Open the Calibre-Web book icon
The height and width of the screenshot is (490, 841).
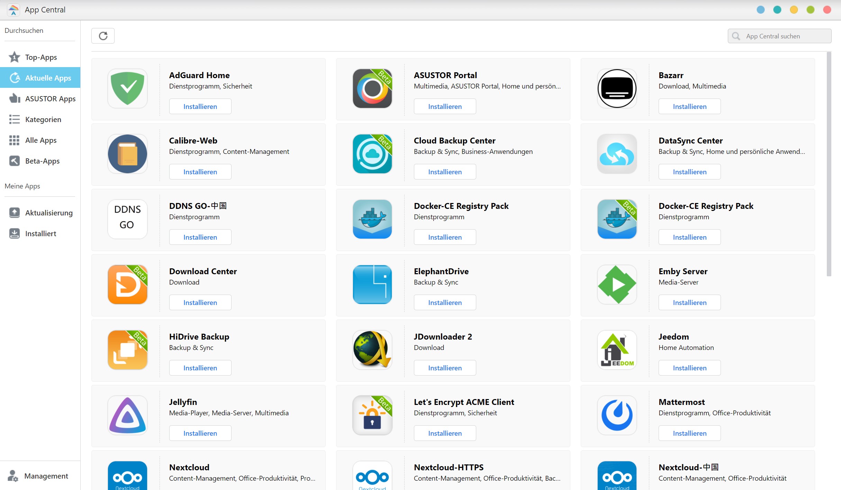127,154
